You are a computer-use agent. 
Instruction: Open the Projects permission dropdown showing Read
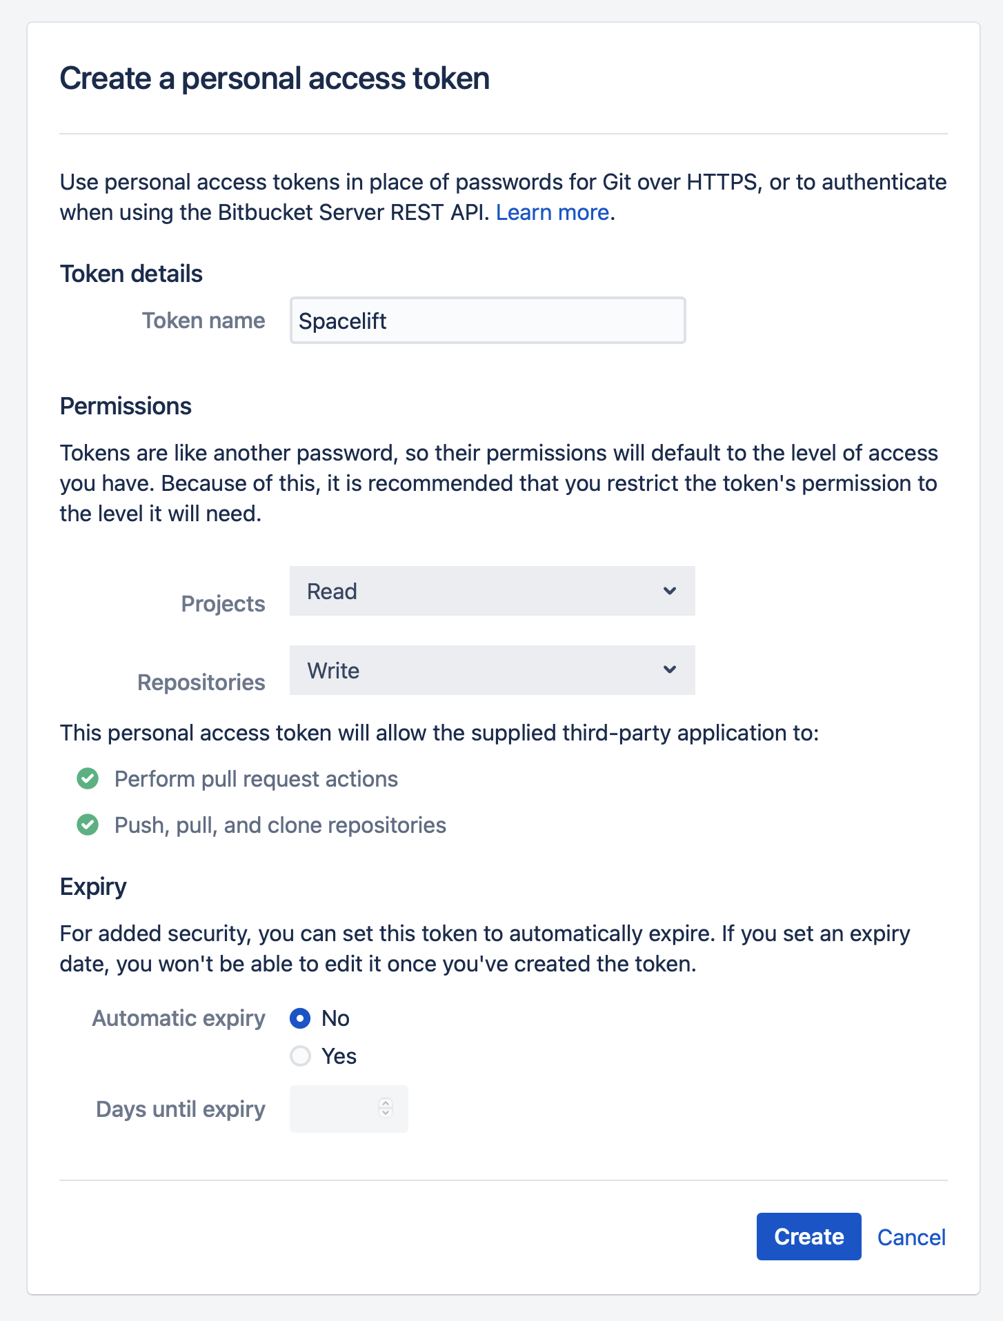491,591
